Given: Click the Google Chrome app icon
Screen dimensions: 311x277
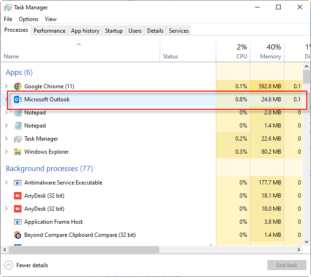Looking at the screenshot, I should click(18, 86).
